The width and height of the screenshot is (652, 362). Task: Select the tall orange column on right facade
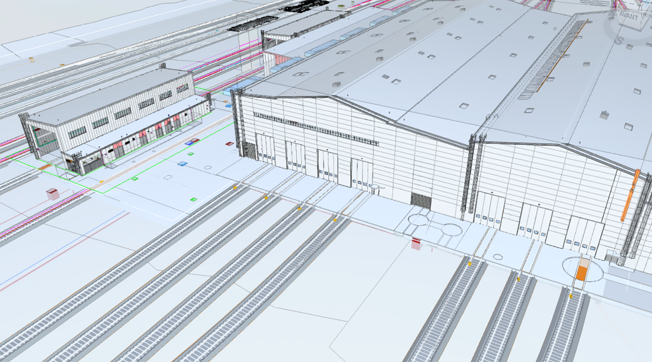click(x=630, y=195)
